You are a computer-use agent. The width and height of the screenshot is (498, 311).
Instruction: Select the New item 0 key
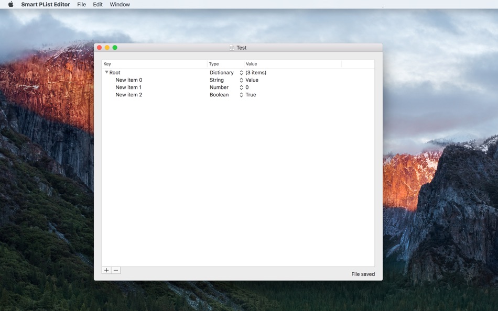[128, 80]
